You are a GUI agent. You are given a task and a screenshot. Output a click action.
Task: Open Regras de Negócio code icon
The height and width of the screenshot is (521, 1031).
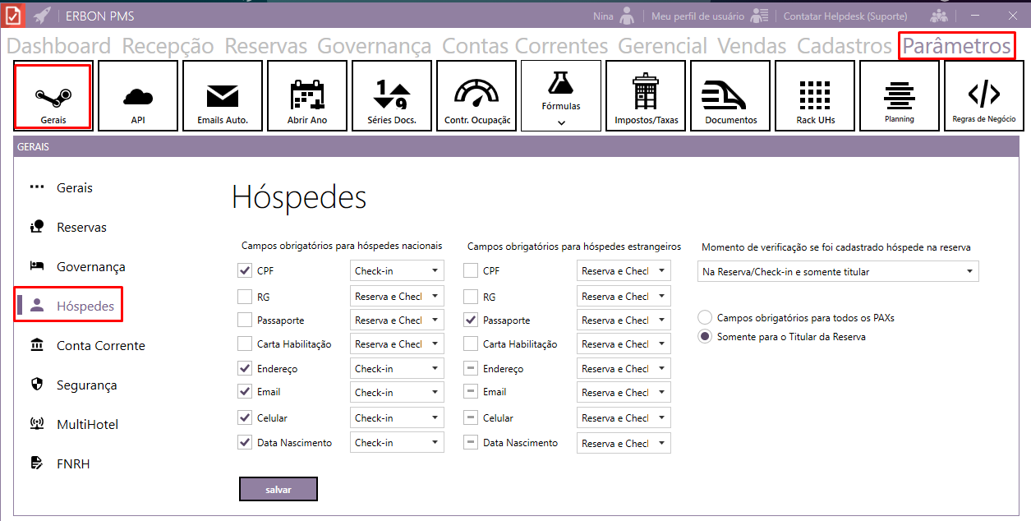coord(983,96)
